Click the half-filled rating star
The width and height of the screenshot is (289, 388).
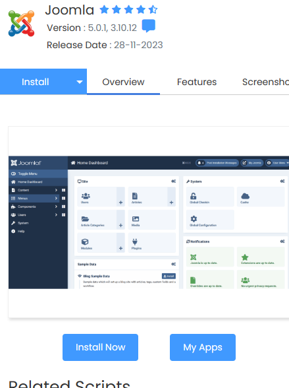tap(153, 10)
